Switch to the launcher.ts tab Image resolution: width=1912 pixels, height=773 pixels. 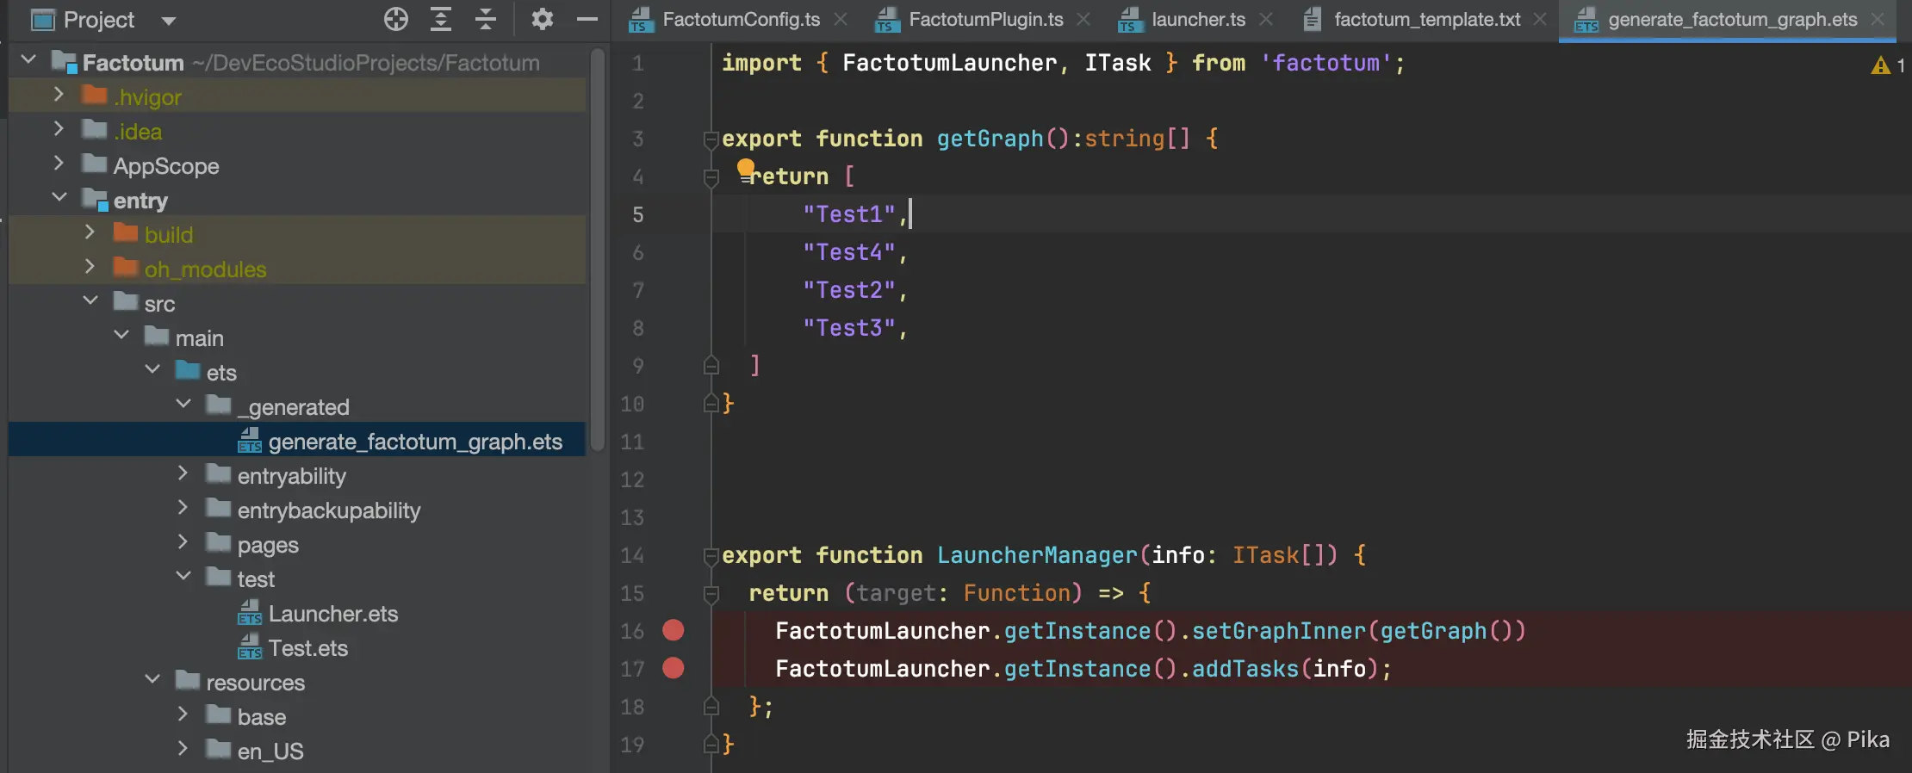click(x=1198, y=19)
